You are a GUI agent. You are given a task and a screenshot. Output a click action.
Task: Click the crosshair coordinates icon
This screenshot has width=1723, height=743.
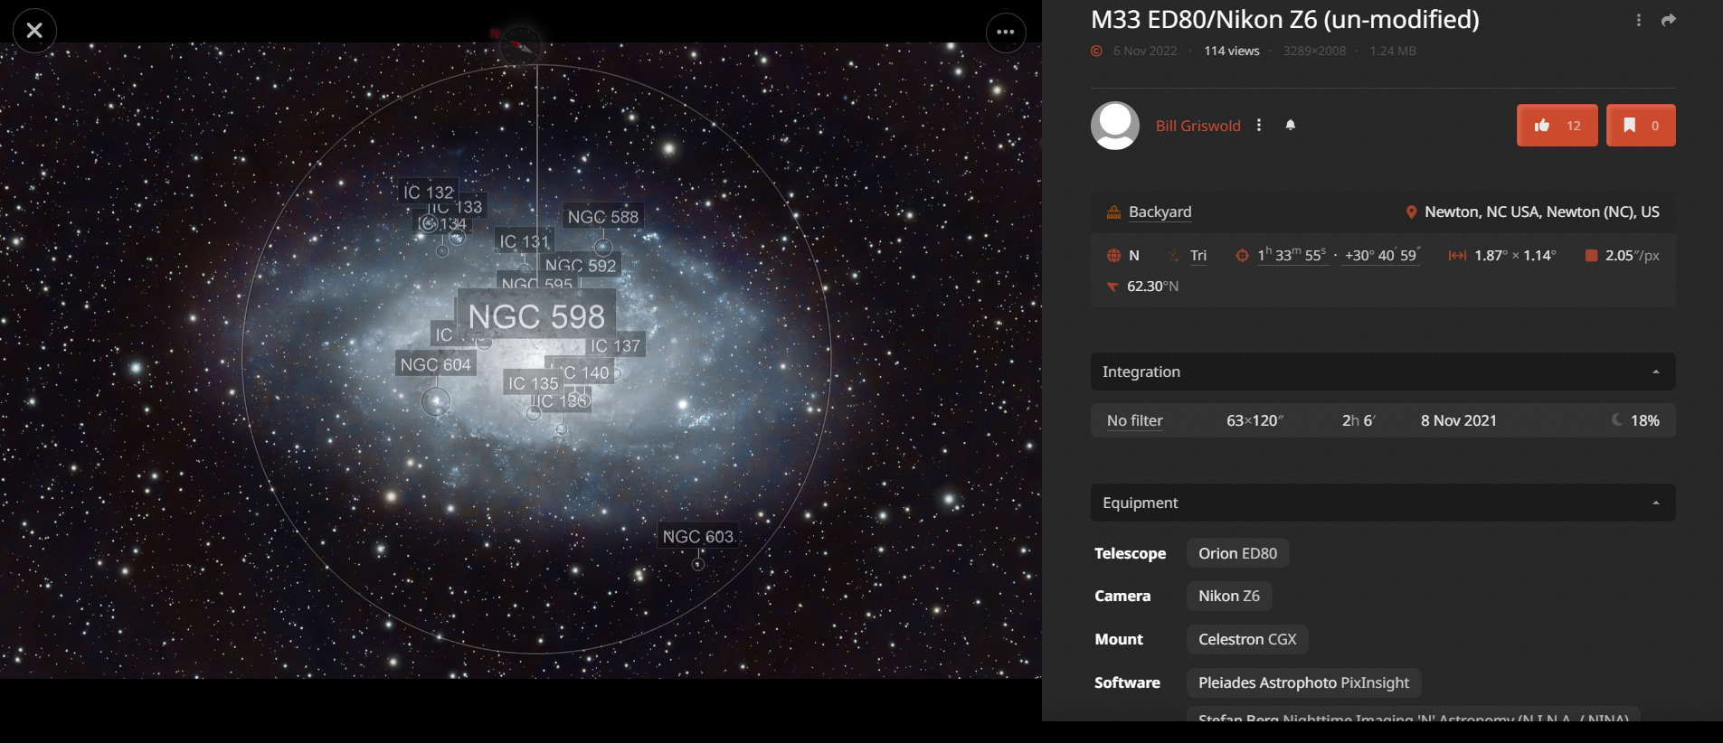point(1243,256)
